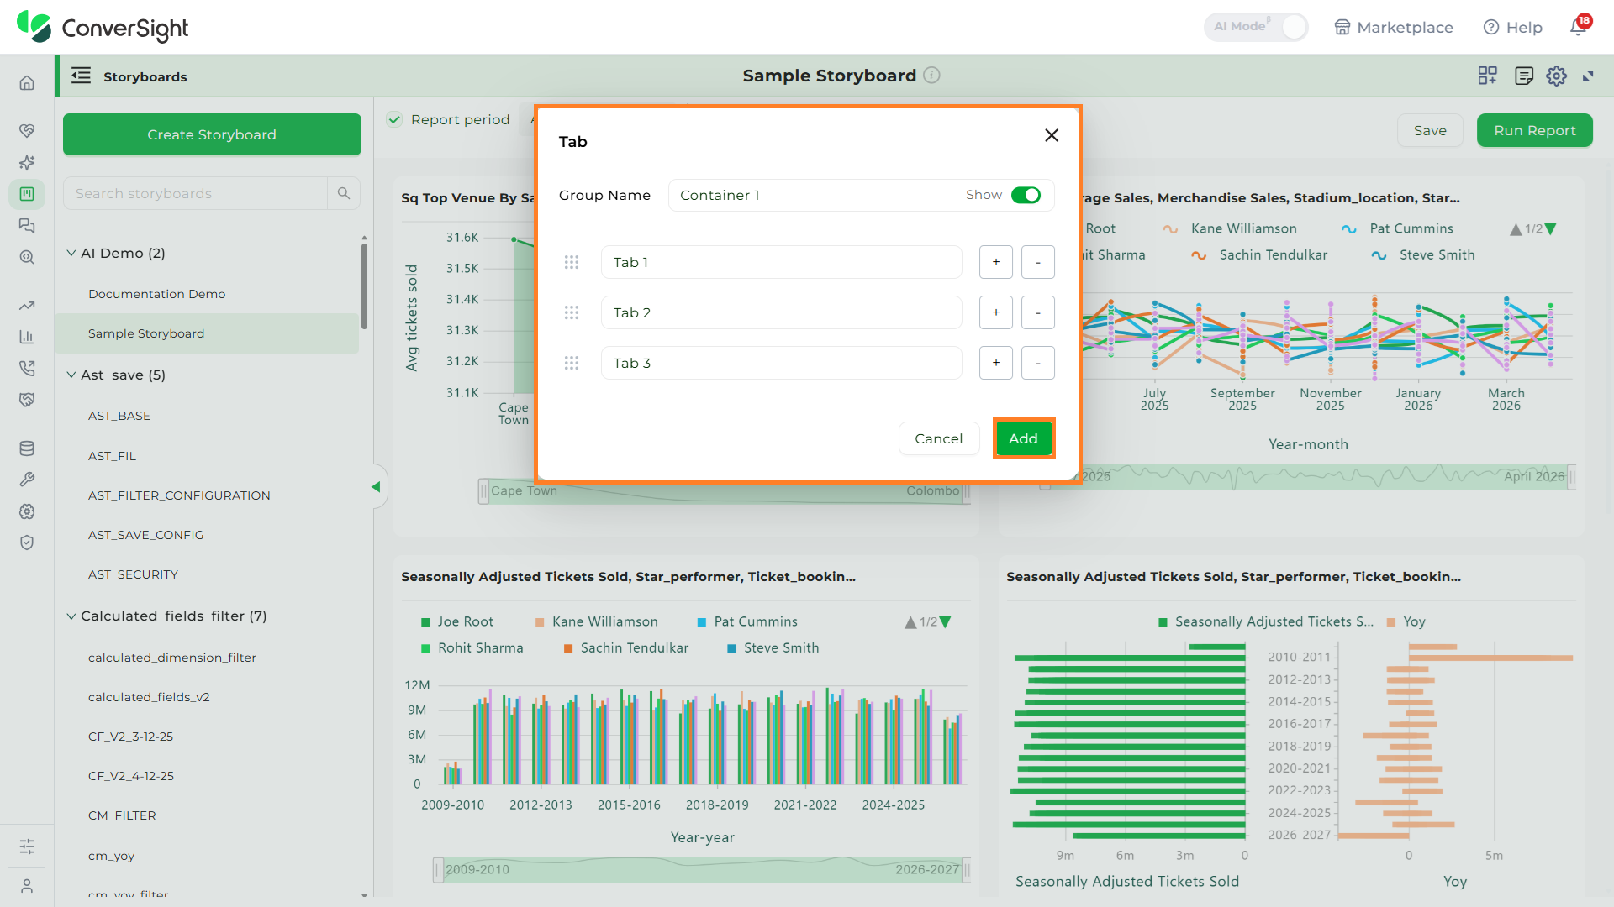
Task: Toggle Joe Root legend in bar chart
Action: pos(456,621)
